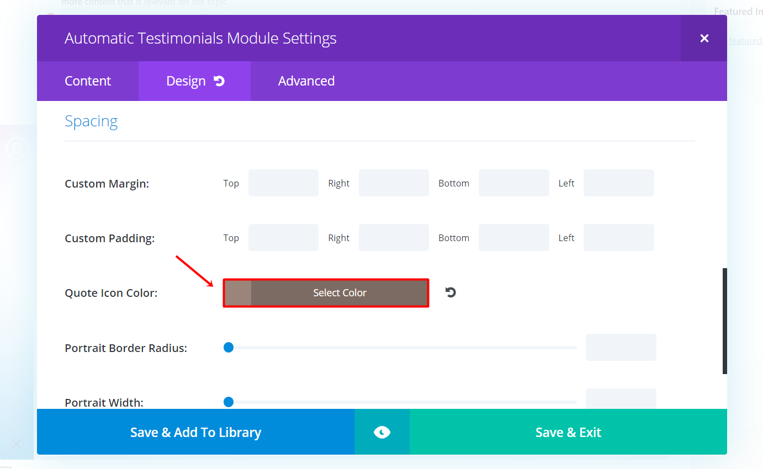Focus the Custom Margin Top field

coord(283,183)
